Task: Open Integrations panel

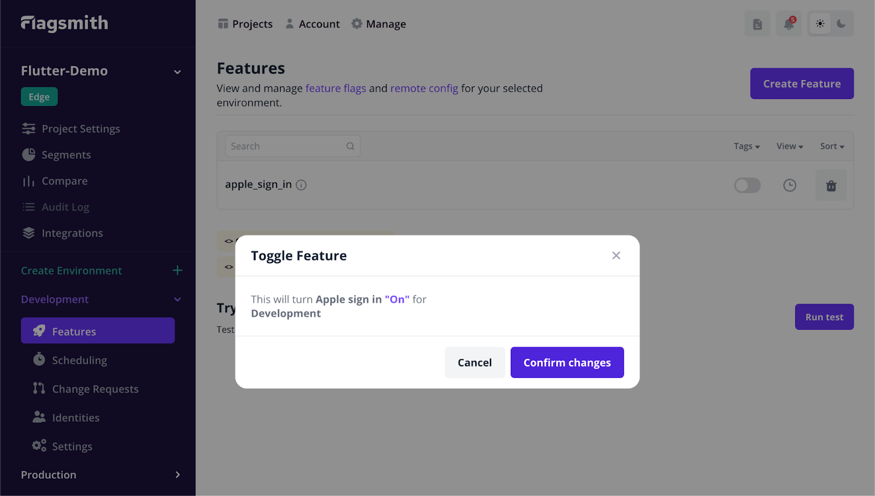Action: (72, 232)
